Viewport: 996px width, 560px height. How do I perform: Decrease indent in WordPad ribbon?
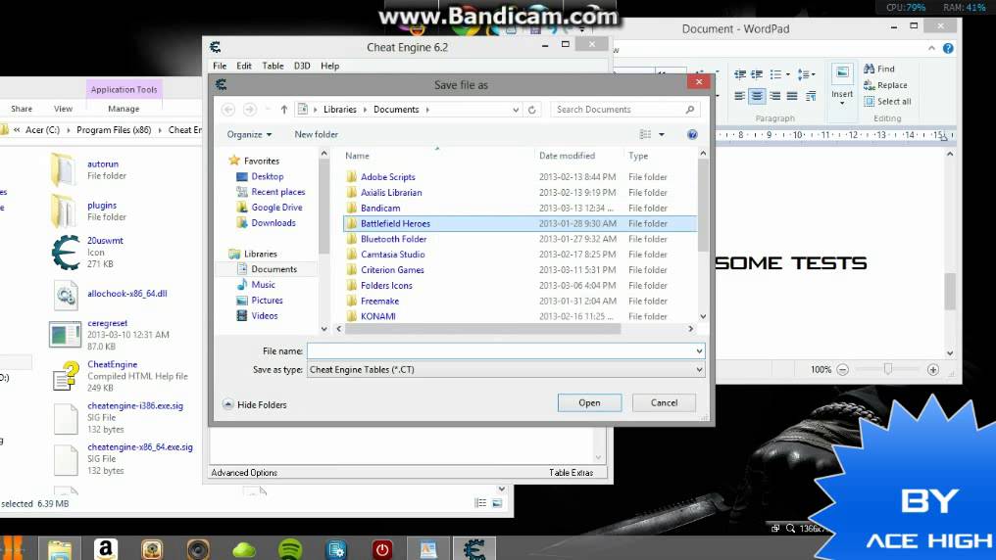click(740, 74)
